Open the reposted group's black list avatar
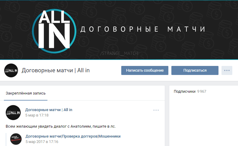The image size is (238, 146). [x=16, y=139]
